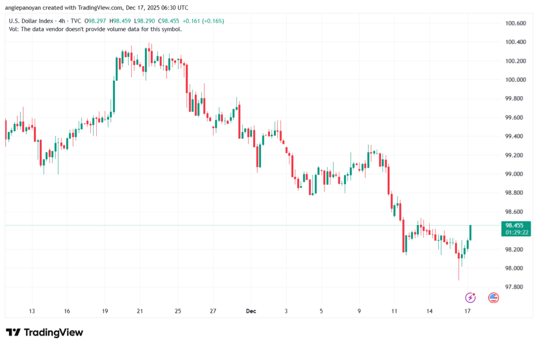Click the high price value 98.459
Viewport: 538px width, 347px height.
120,20
